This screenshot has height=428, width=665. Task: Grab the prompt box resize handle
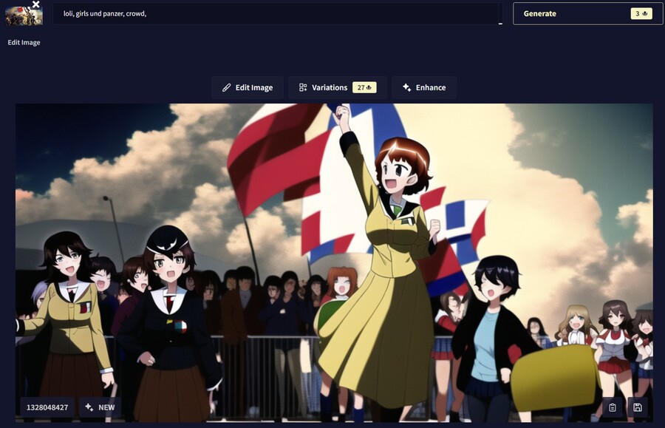point(500,23)
